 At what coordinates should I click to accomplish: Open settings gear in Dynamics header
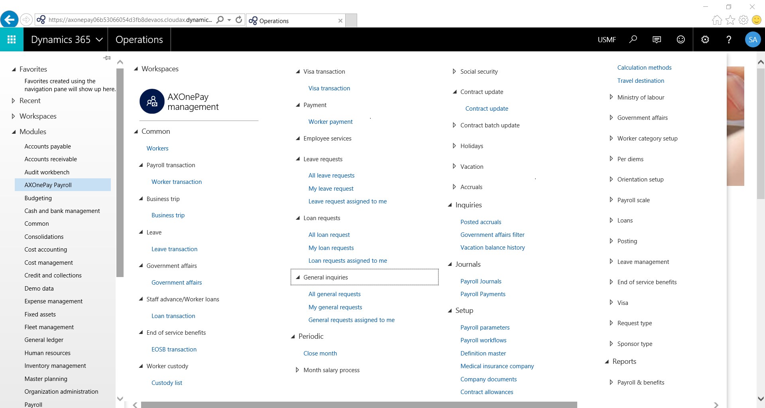(x=705, y=39)
